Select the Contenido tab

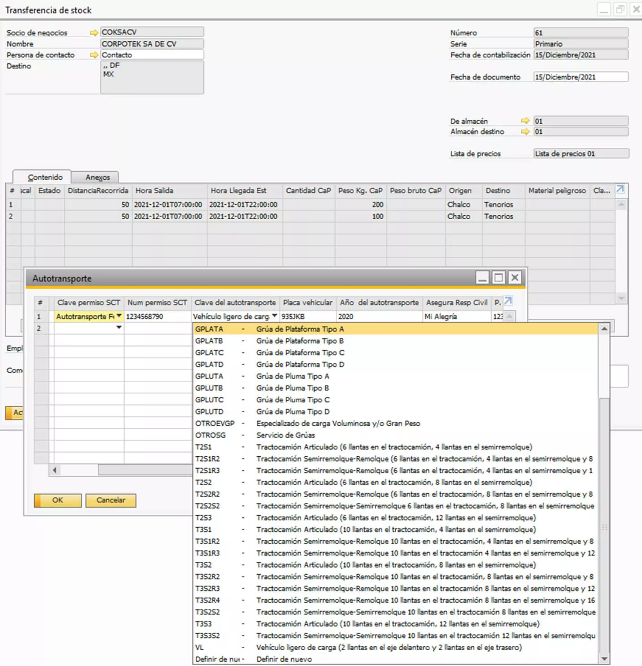click(45, 177)
